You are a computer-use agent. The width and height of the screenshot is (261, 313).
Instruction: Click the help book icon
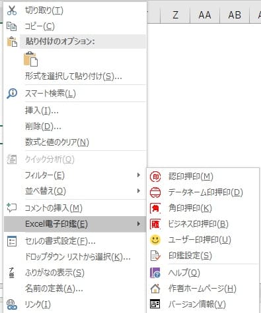click(x=155, y=273)
